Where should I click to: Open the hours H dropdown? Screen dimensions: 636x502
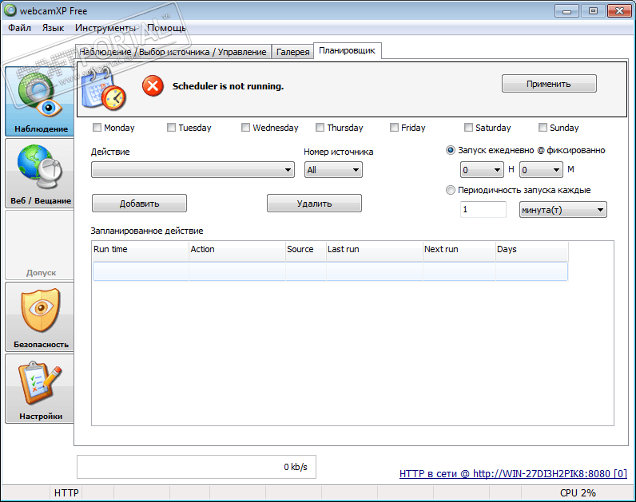point(482,170)
